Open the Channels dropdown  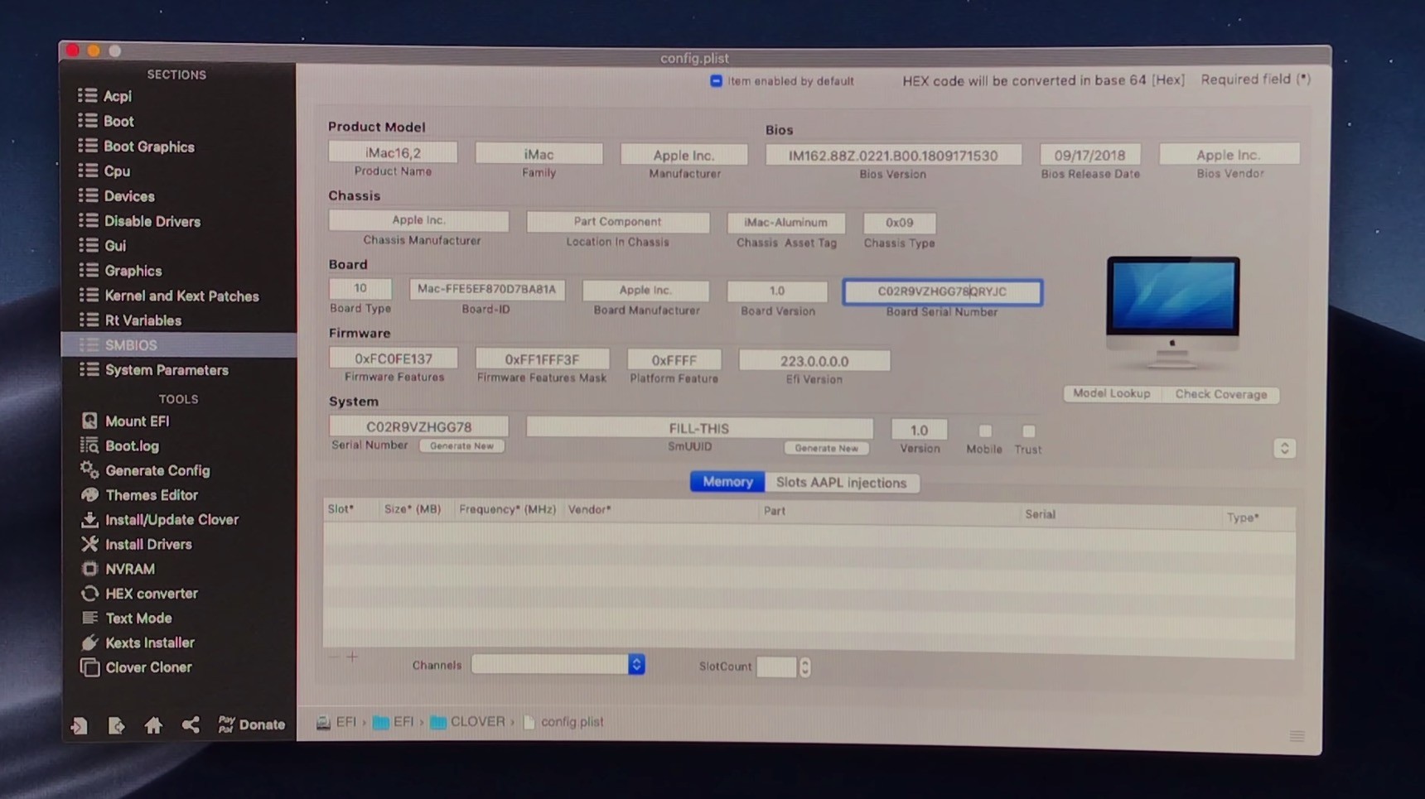pos(558,665)
